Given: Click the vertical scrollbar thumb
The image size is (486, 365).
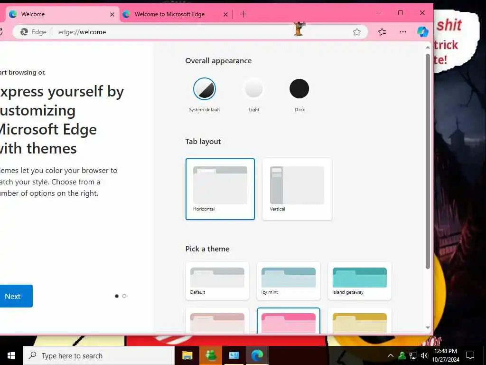Looking at the screenshot, I should point(428,162).
